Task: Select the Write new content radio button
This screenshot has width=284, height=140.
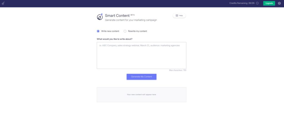Action: coord(98,31)
